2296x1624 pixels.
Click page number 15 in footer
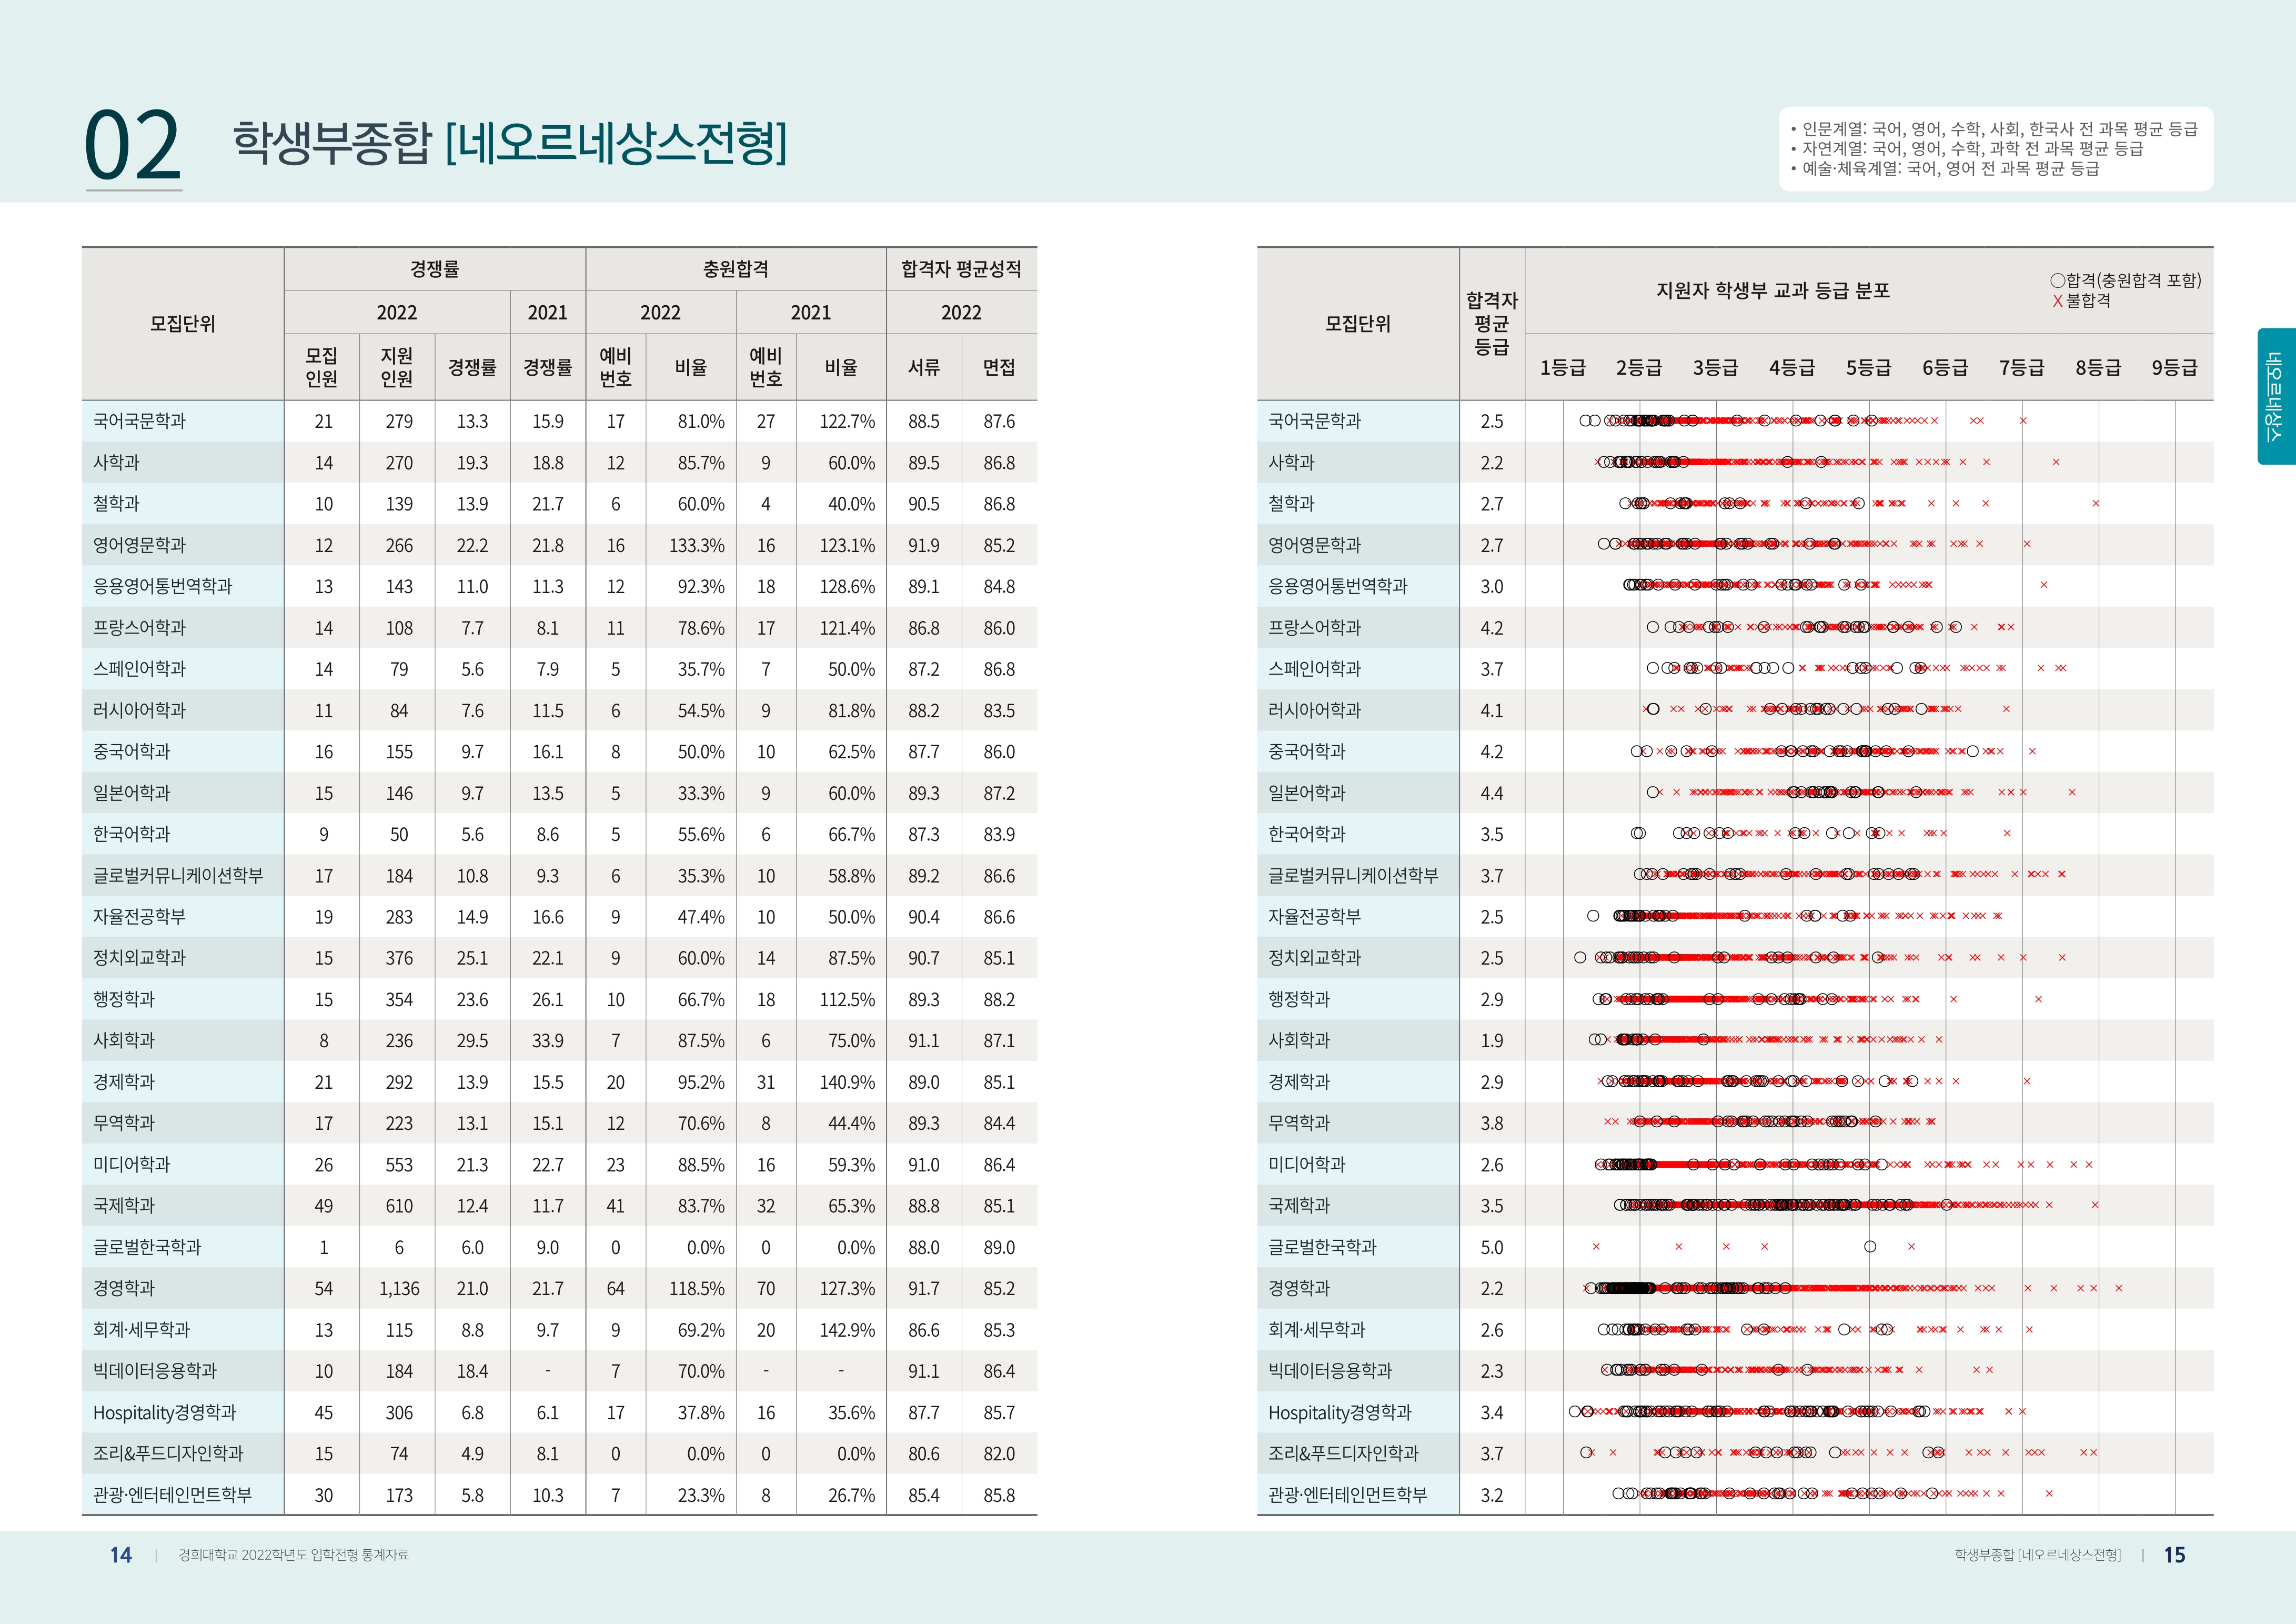pyautogui.click(x=2174, y=1555)
